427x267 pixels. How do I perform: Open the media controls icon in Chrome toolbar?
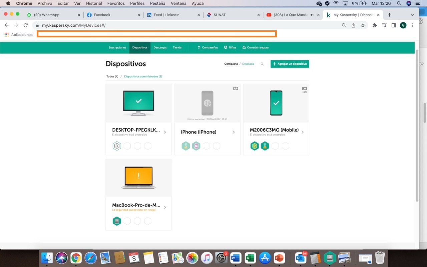coord(384,25)
